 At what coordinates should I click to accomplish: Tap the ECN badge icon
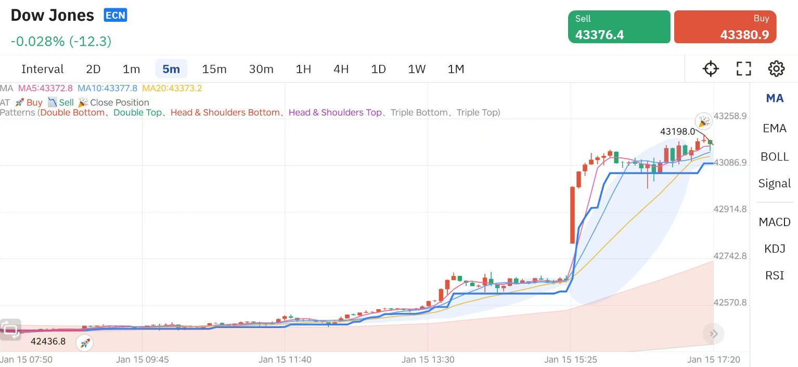coord(115,15)
